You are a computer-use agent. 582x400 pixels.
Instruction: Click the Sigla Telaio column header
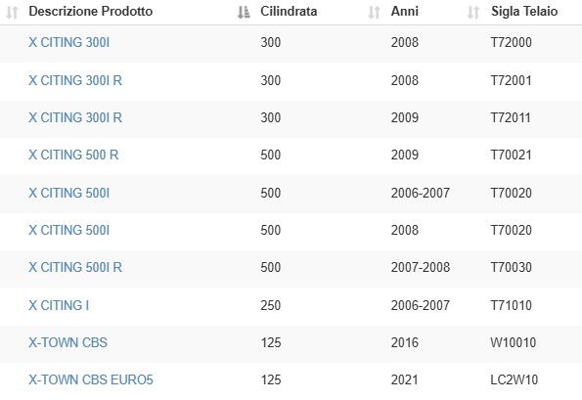(x=524, y=11)
